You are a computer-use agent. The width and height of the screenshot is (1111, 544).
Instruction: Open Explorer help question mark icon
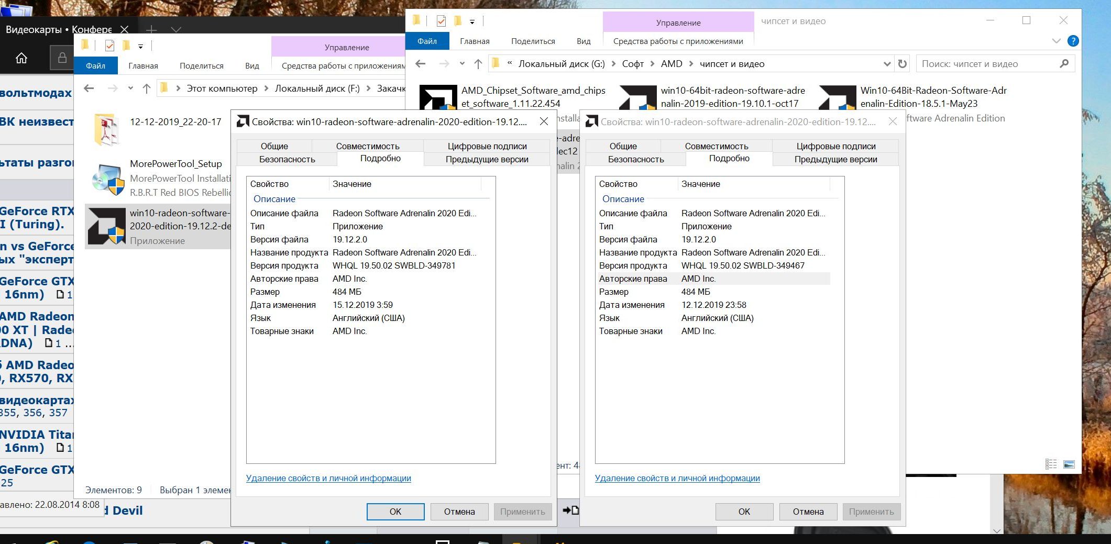click(x=1073, y=41)
